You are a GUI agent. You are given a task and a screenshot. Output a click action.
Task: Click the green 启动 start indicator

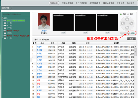(x=121, y=14)
